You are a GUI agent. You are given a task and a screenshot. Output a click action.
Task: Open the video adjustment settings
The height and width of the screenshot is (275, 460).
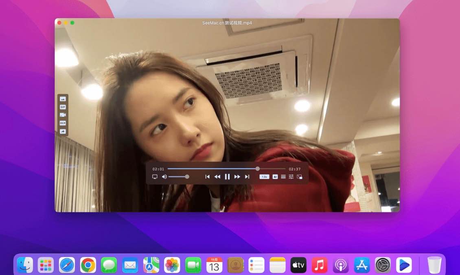pyautogui.click(x=291, y=177)
